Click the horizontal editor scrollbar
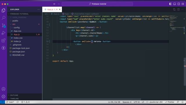Screen dimensions: 186x105 tap(97, 99)
